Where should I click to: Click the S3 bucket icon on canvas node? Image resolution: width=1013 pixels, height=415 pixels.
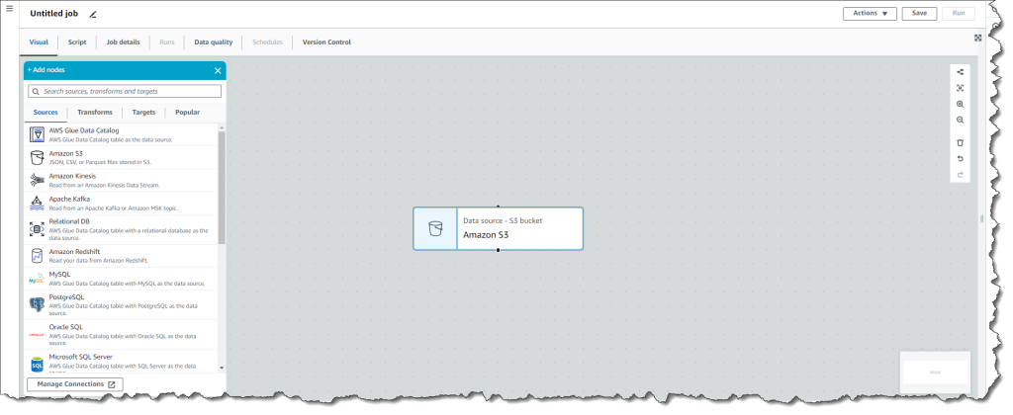pos(435,228)
